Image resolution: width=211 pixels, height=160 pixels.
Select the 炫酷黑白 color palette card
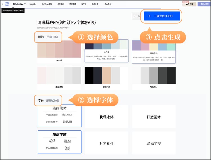[x=154, y=78]
